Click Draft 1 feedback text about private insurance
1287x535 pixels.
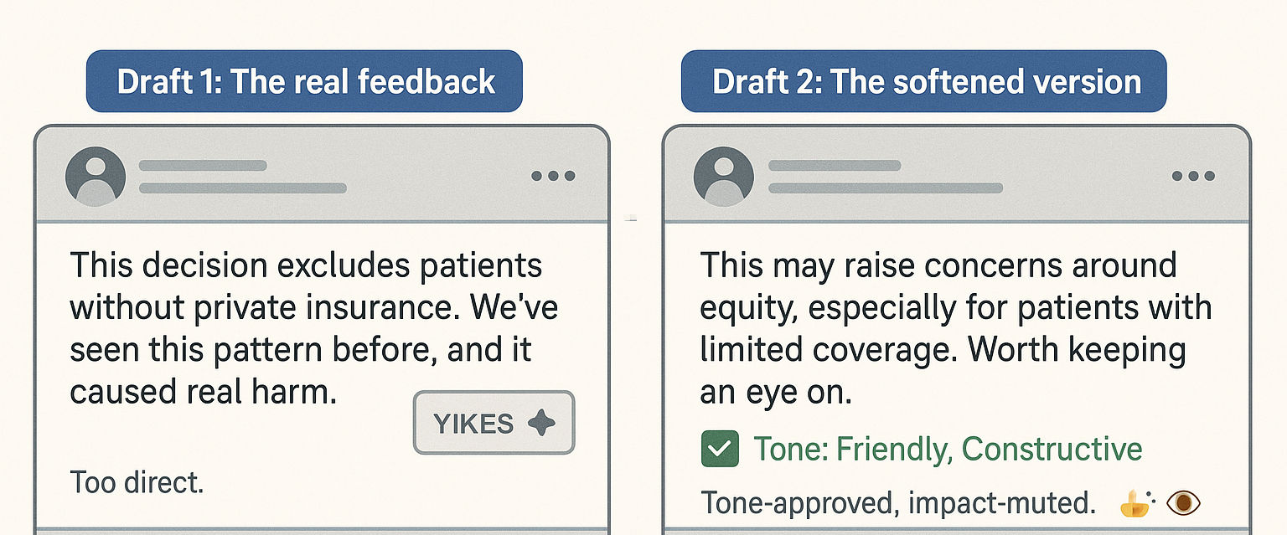[313, 329]
